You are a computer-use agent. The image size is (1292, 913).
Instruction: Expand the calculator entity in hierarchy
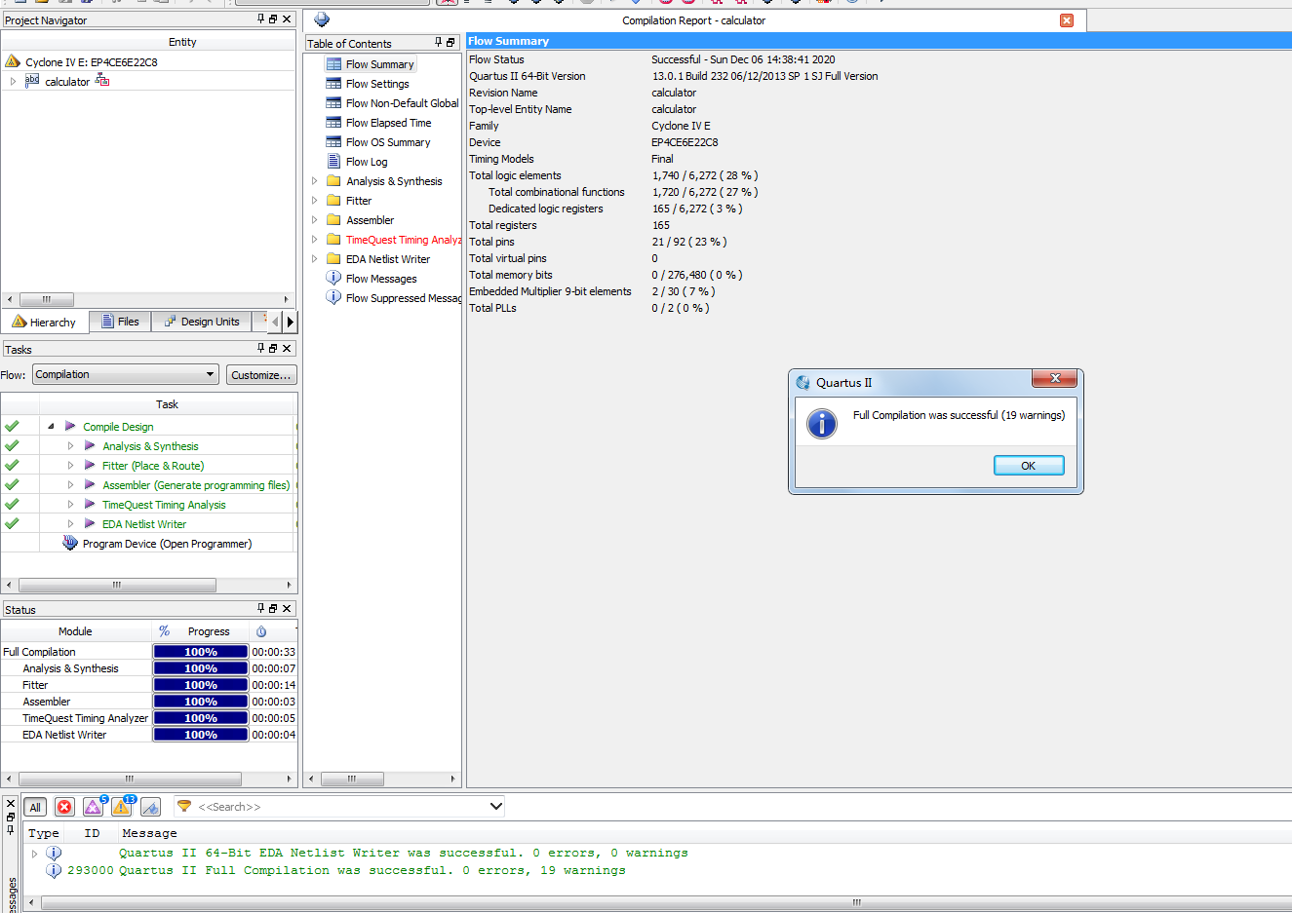pos(13,82)
